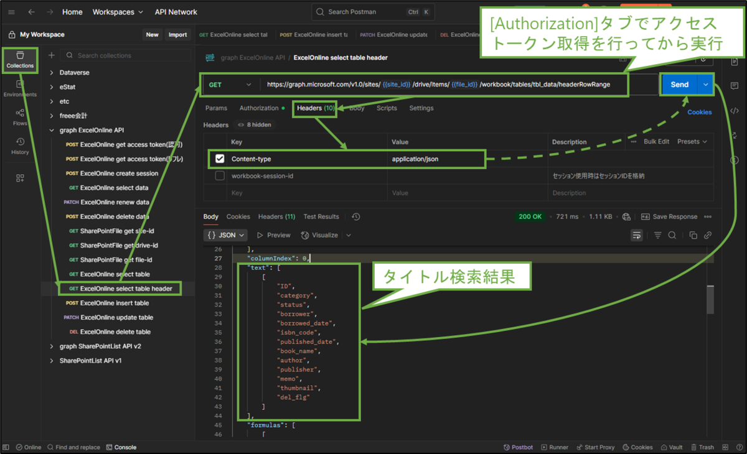Show the 8 hidden headers
This screenshot has width=747, height=454.
254,125
